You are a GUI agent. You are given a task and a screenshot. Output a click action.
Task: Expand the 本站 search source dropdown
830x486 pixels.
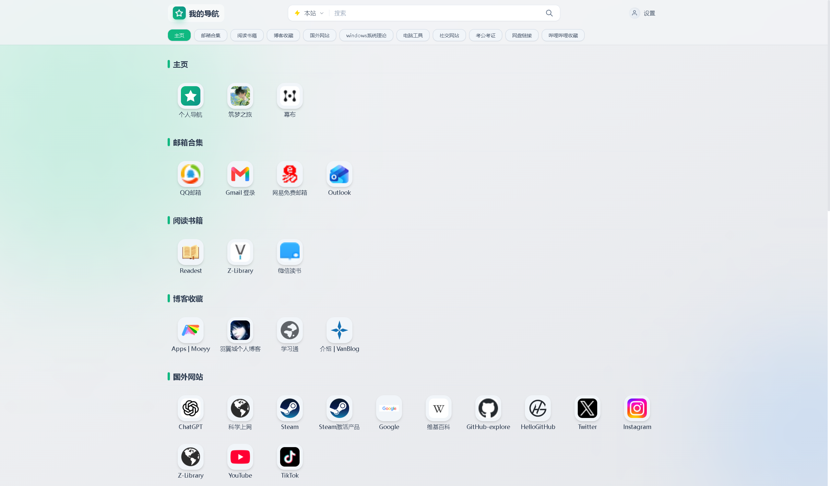point(309,13)
